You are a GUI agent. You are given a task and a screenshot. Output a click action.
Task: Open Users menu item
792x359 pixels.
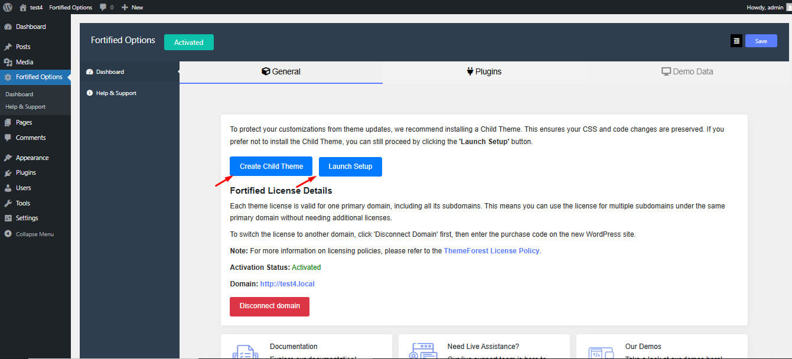(24, 188)
